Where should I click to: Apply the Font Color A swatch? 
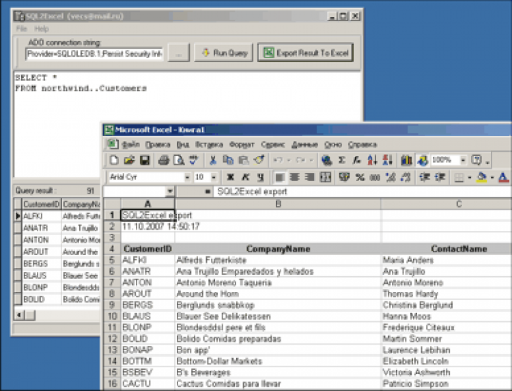click(503, 177)
